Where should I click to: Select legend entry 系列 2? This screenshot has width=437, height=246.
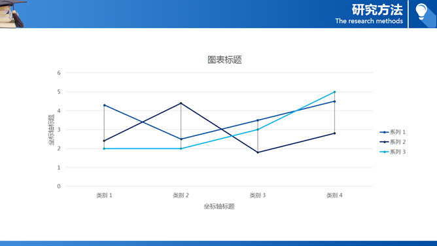click(x=393, y=142)
